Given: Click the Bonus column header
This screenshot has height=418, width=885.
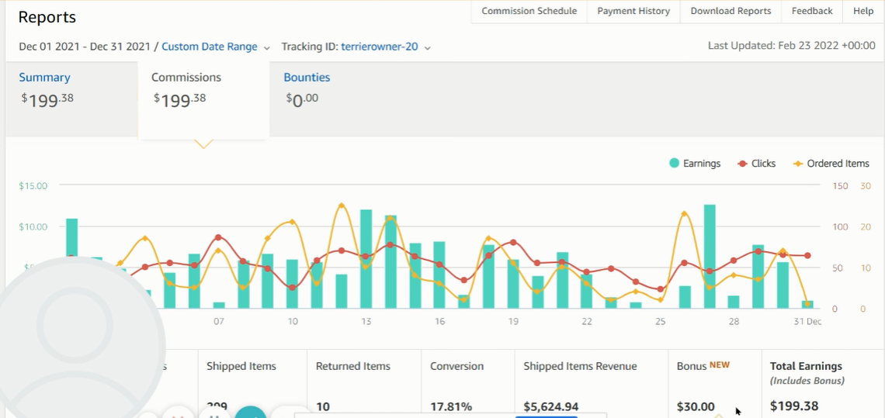Looking at the screenshot, I should tap(692, 366).
